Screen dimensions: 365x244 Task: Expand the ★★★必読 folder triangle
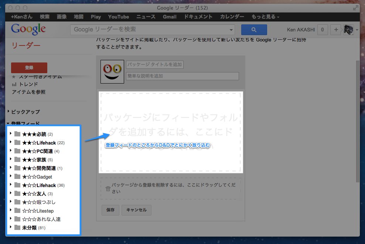pyautogui.click(x=10, y=133)
